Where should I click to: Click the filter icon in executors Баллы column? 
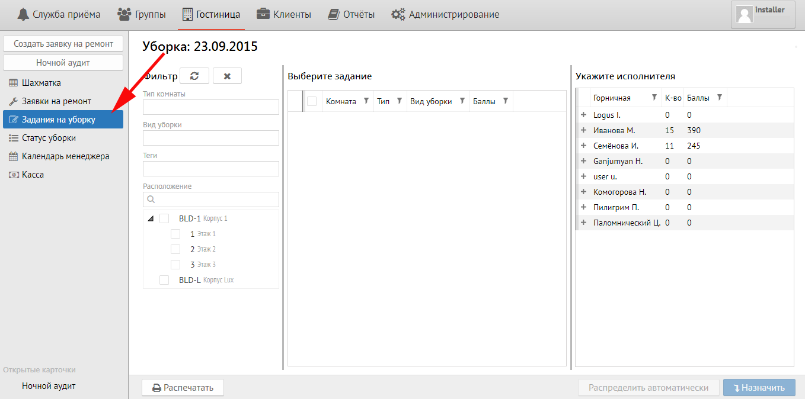click(720, 97)
